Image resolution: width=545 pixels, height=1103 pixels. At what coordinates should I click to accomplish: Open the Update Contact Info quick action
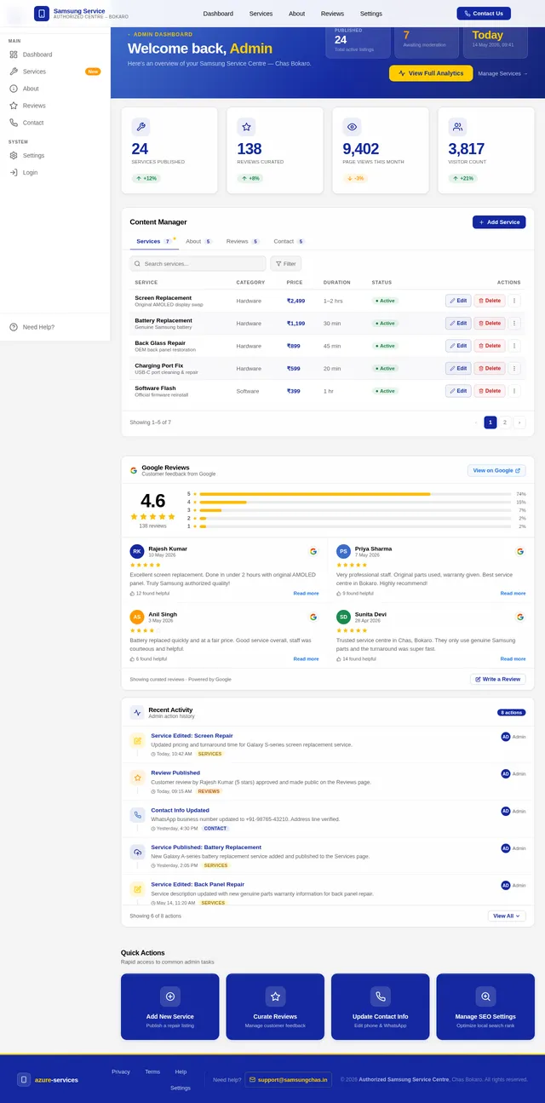coord(380,1007)
